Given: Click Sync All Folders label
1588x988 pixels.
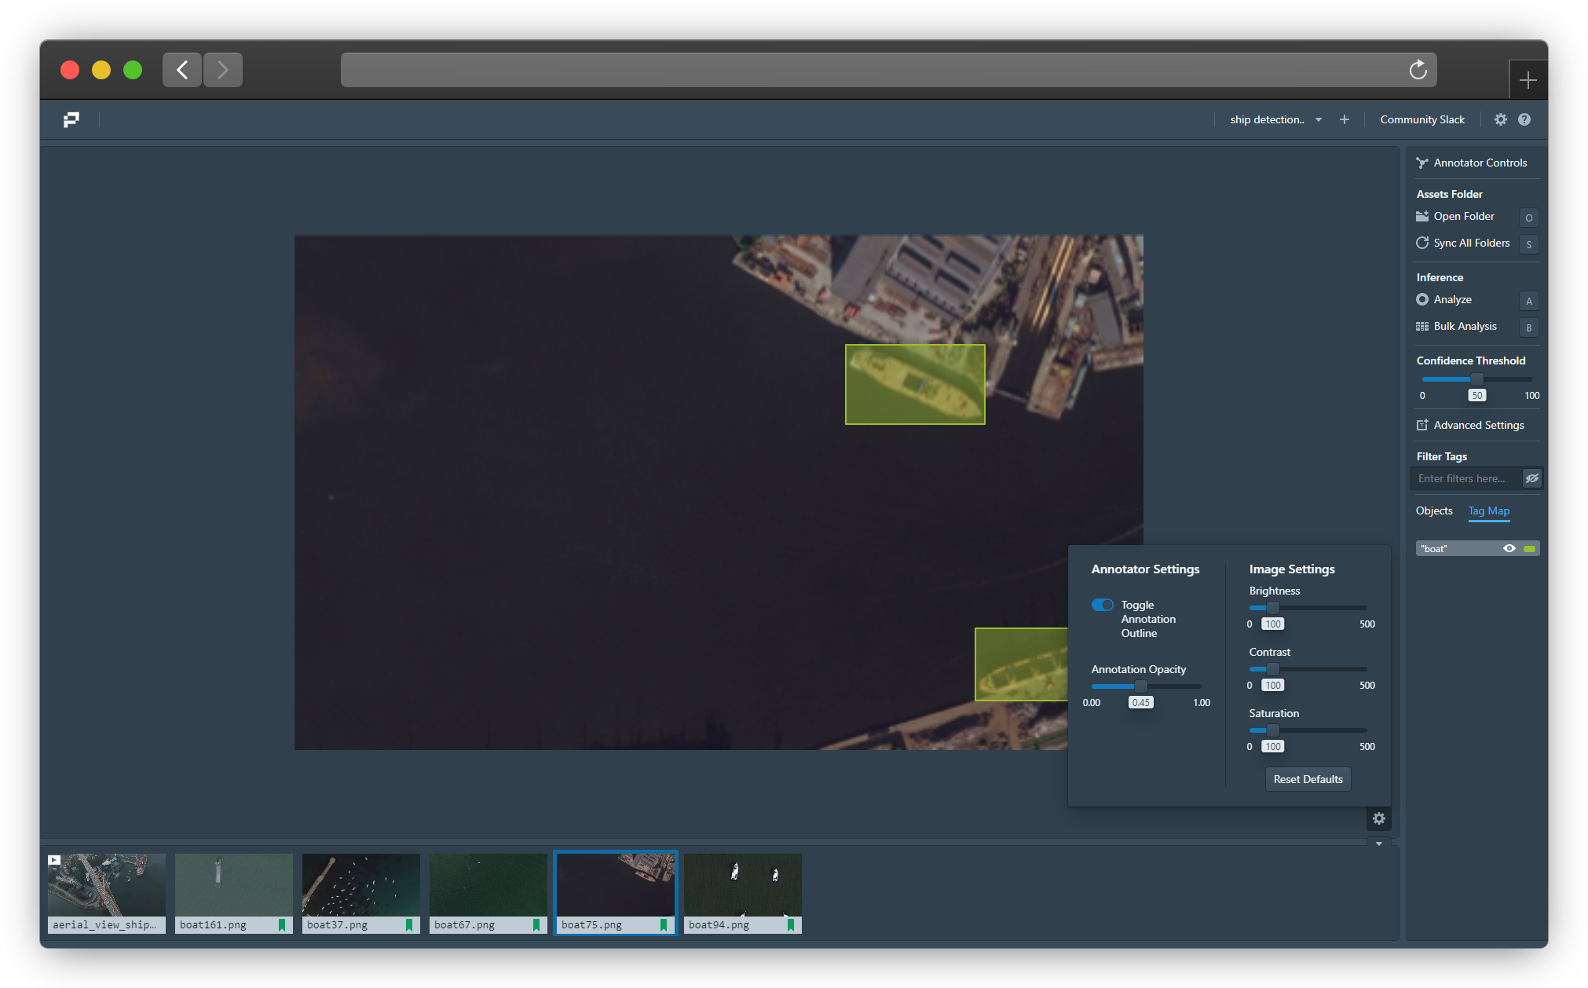Looking at the screenshot, I should point(1472,243).
